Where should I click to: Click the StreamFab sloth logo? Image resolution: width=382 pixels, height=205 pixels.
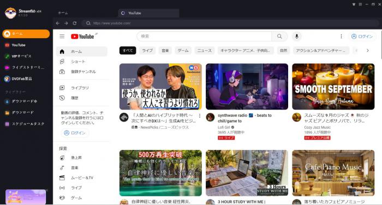[x=10, y=13]
